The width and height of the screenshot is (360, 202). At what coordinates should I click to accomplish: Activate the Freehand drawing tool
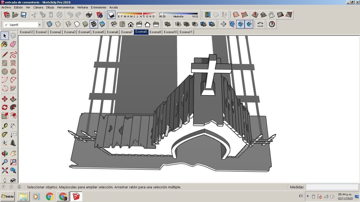[13, 55]
